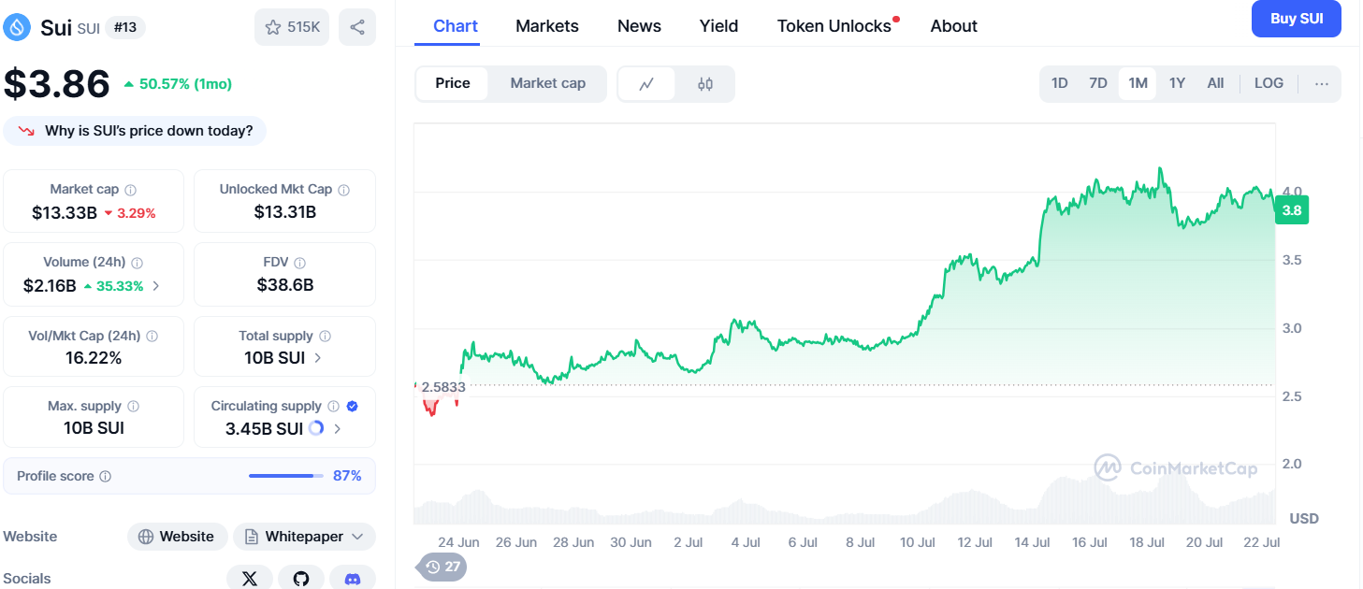Image resolution: width=1363 pixels, height=589 pixels.
Task: Click the chart history events badge 27
Action: tap(442, 567)
